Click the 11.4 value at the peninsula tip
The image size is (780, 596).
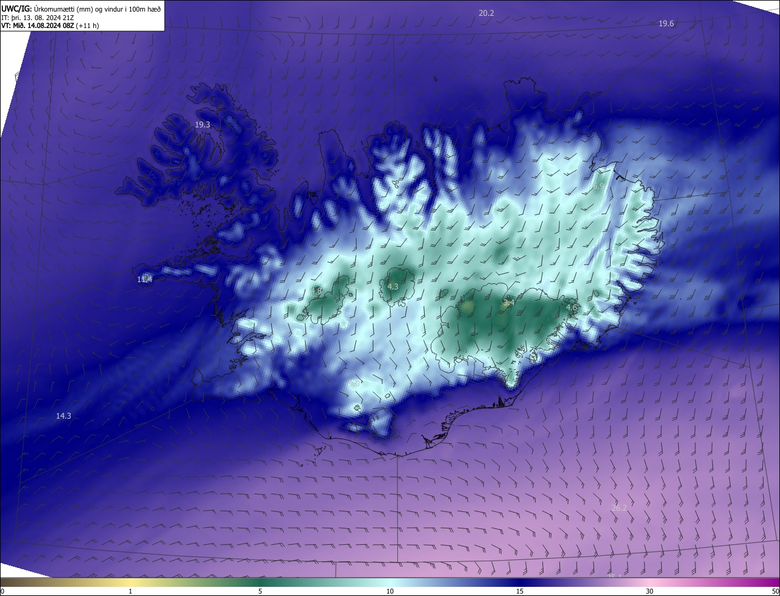pyautogui.click(x=144, y=279)
